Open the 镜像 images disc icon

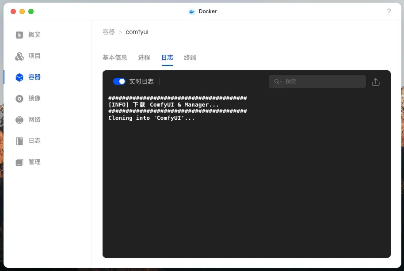pos(19,99)
